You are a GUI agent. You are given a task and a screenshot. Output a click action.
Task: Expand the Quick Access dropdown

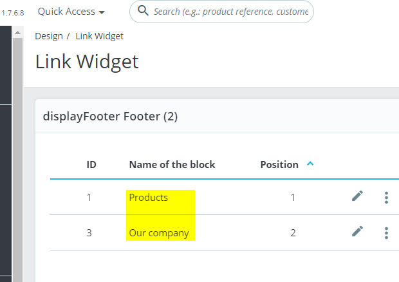71,12
